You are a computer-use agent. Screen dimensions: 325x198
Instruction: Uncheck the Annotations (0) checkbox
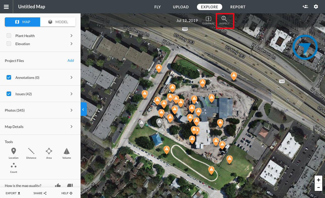9,77
